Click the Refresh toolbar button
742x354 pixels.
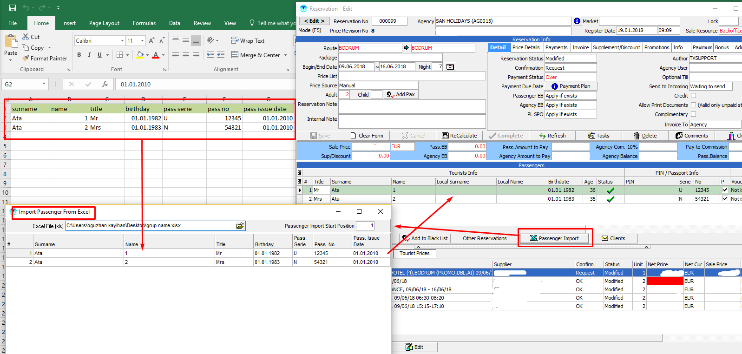552,136
